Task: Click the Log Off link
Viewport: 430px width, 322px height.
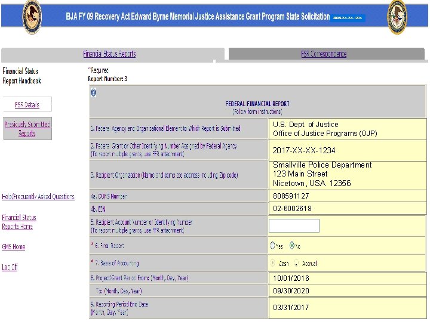Action: (x=10, y=267)
